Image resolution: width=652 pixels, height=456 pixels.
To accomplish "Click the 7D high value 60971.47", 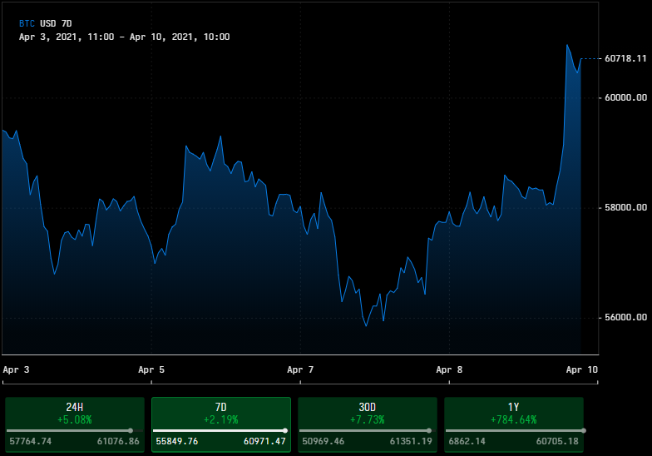I will [264, 441].
